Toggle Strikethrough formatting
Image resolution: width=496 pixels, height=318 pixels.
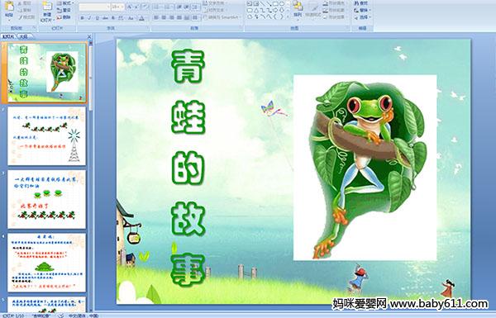point(105,18)
